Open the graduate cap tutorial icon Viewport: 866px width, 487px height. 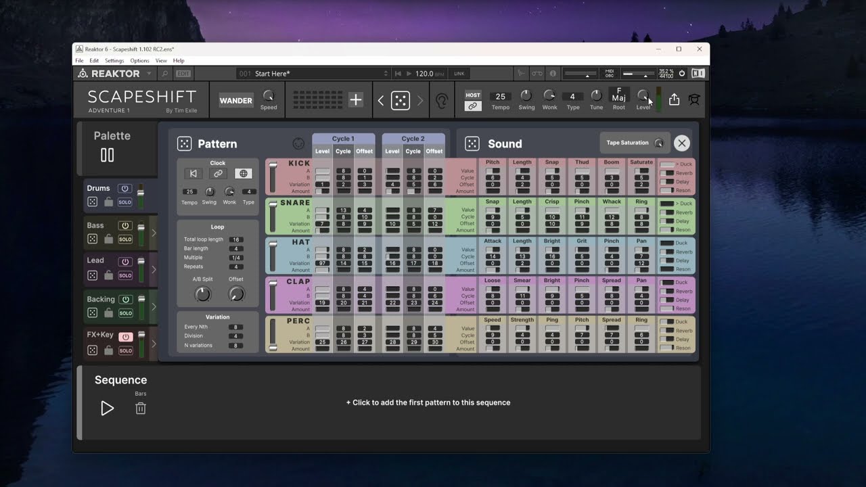[x=694, y=99]
